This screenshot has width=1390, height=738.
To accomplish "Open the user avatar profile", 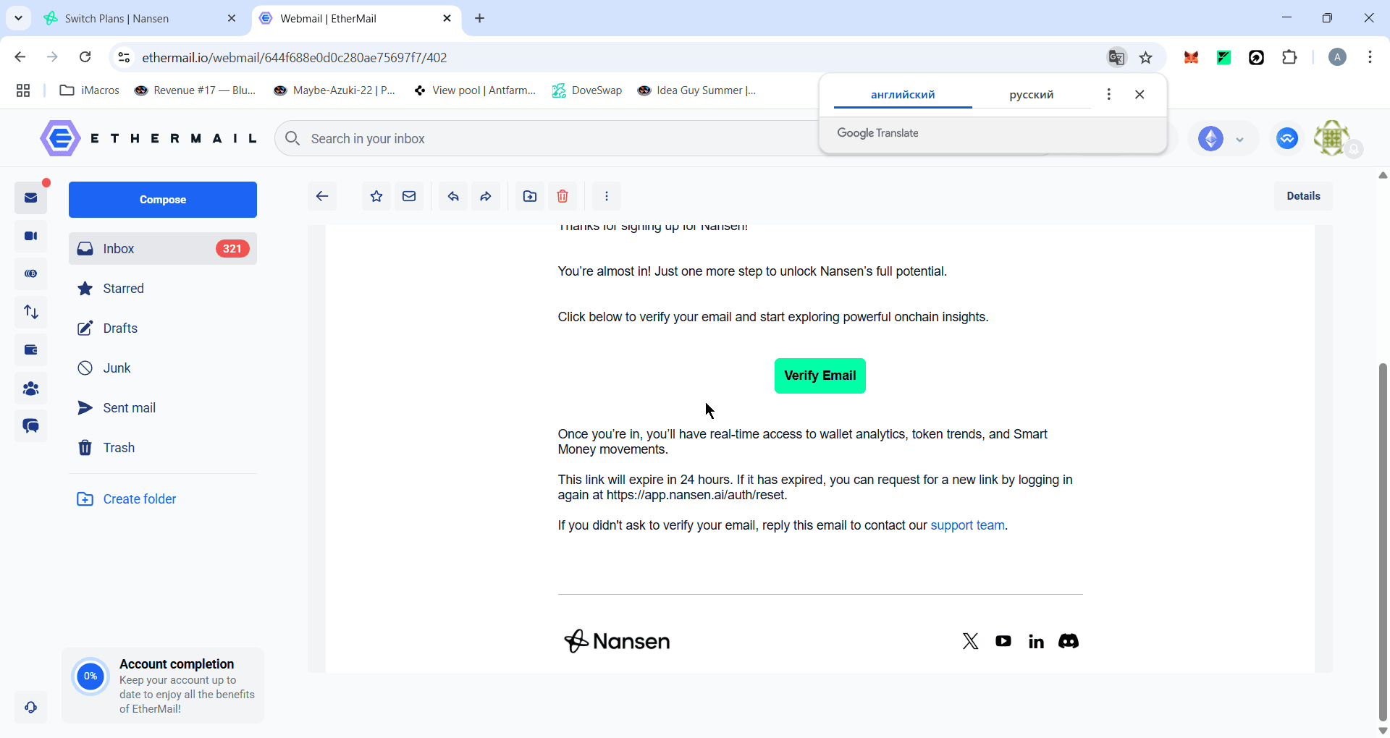I will (1332, 138).
